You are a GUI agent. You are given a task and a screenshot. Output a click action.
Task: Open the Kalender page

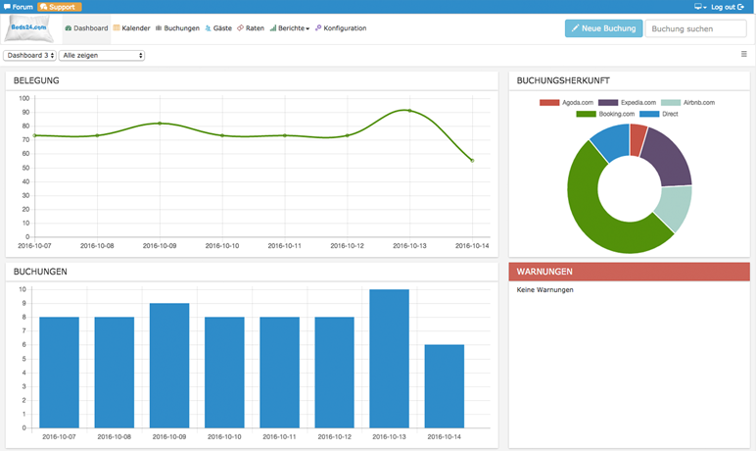tap(131, 28)
